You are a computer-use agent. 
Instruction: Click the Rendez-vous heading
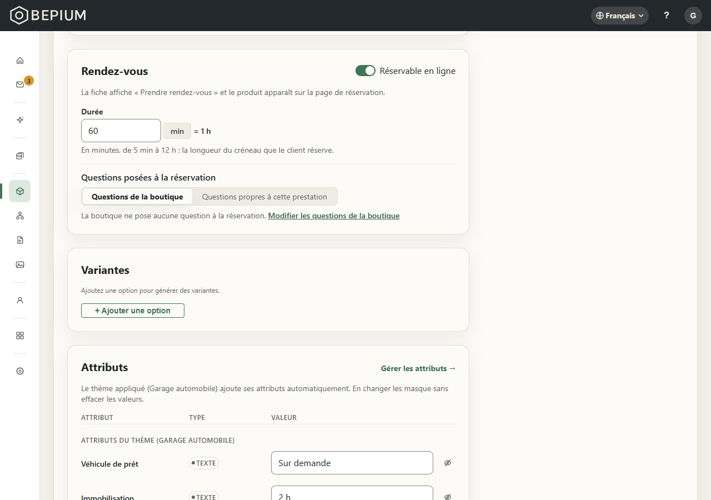pyautogui.click(x=114, y=71)
